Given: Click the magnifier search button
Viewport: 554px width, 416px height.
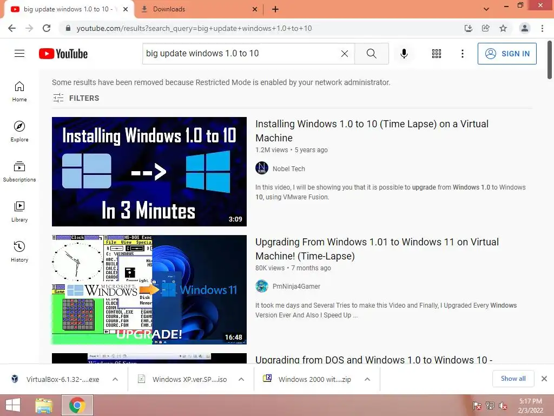Looking at the screenshot, I should pyautogui.click(x=371, y=54).
